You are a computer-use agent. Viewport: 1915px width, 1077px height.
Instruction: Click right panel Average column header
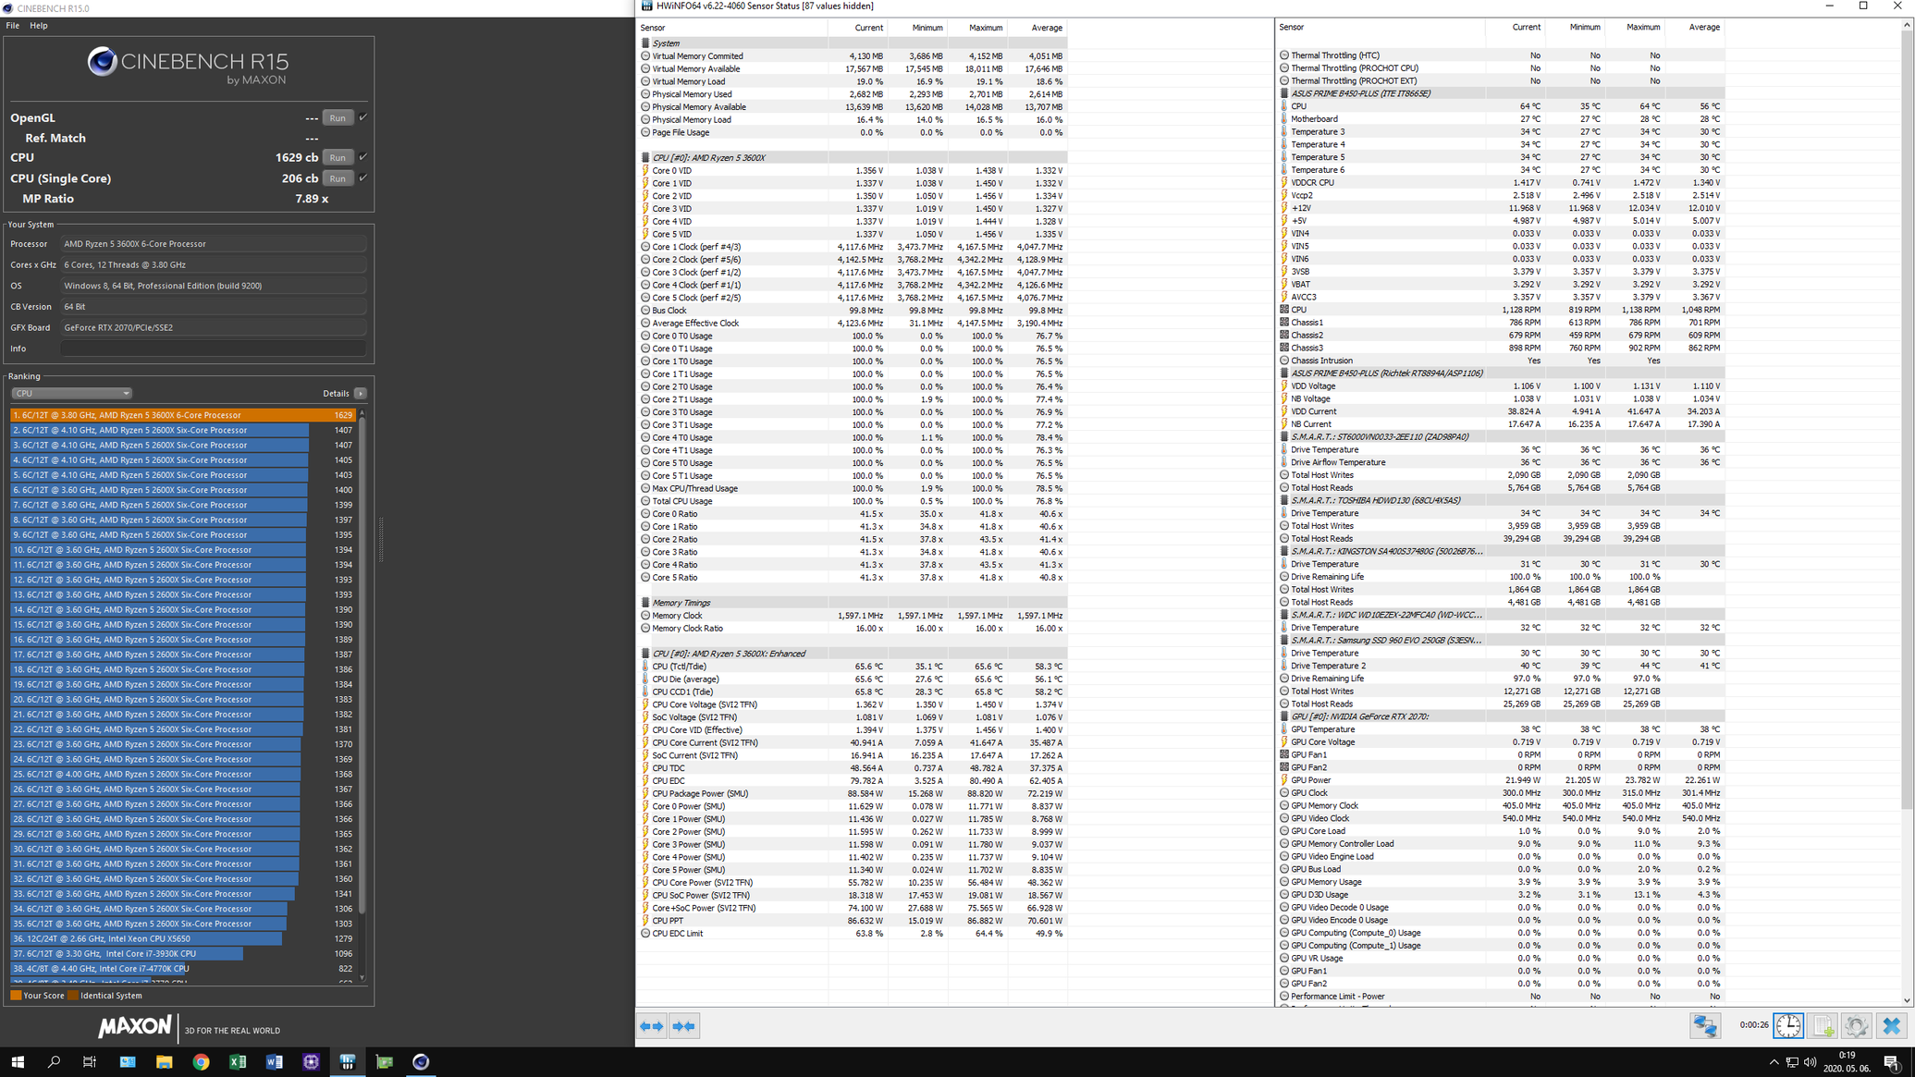point(1695,28)
